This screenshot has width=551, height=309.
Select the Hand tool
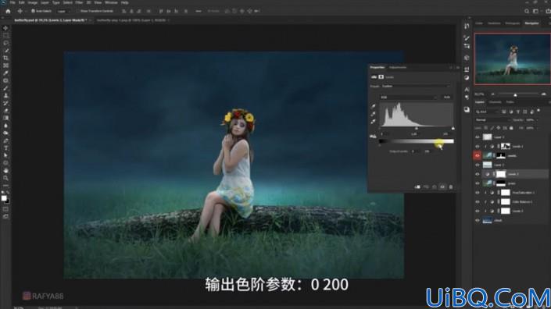(x=5, y=170)
